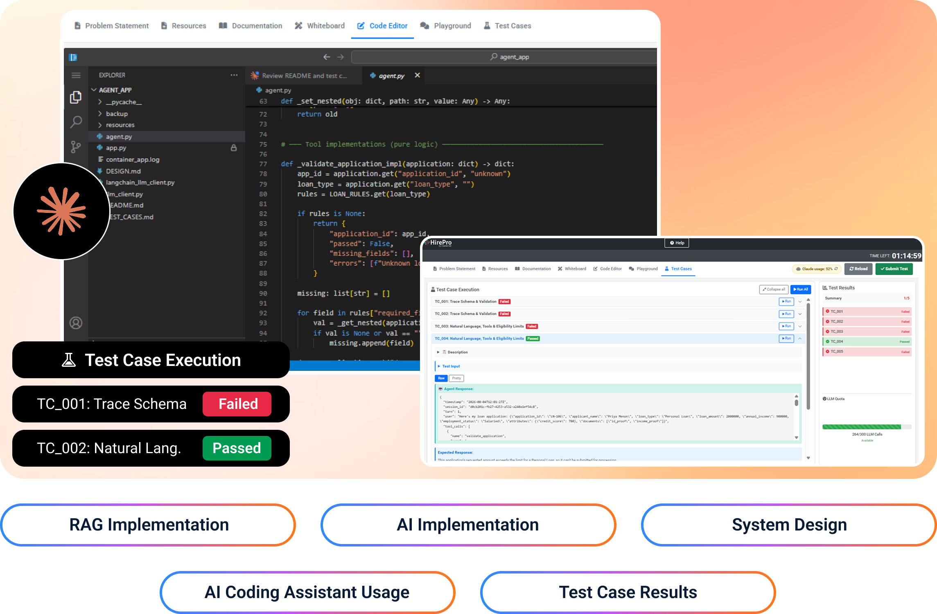Close the agent.py editor tab
The width and height of the screenshot is (937, 614).
click(x=417, y=75)
